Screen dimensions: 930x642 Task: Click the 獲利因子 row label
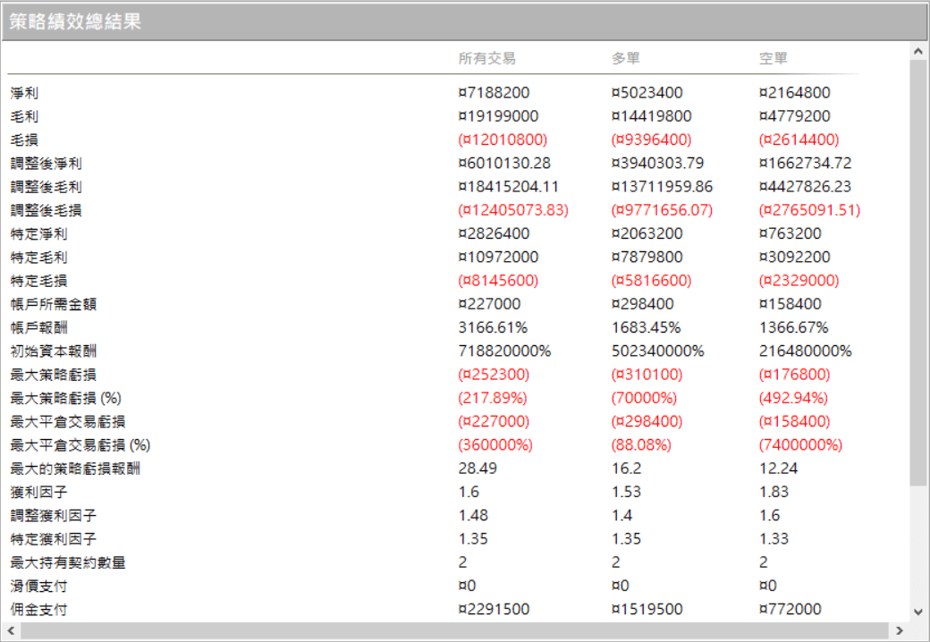click(39, 492)
